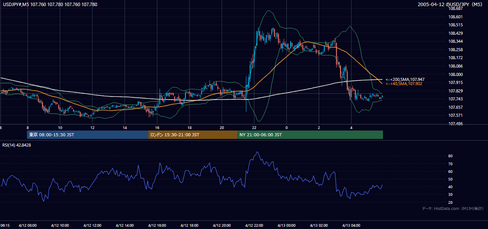Screen dimensions: 488x229
Task: Click the 4/12 12:00 time label
Action: pos(92,226)
